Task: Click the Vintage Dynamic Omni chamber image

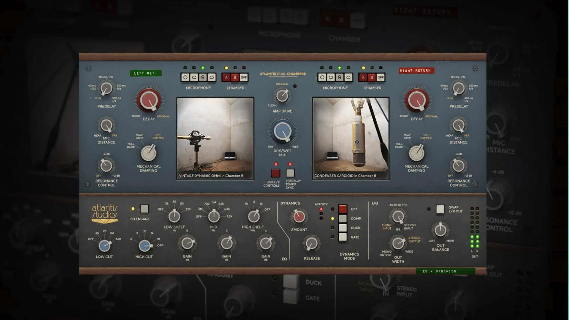Action: coord(215,138)
